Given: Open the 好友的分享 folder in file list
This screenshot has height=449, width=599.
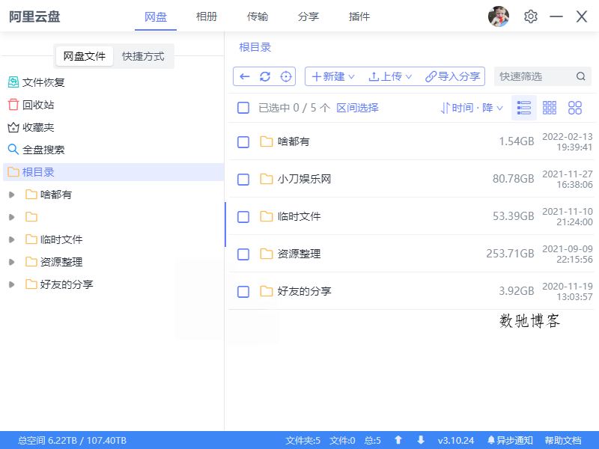Looking at the screenshot, I should pyautogui.click(x=305, y=291).
